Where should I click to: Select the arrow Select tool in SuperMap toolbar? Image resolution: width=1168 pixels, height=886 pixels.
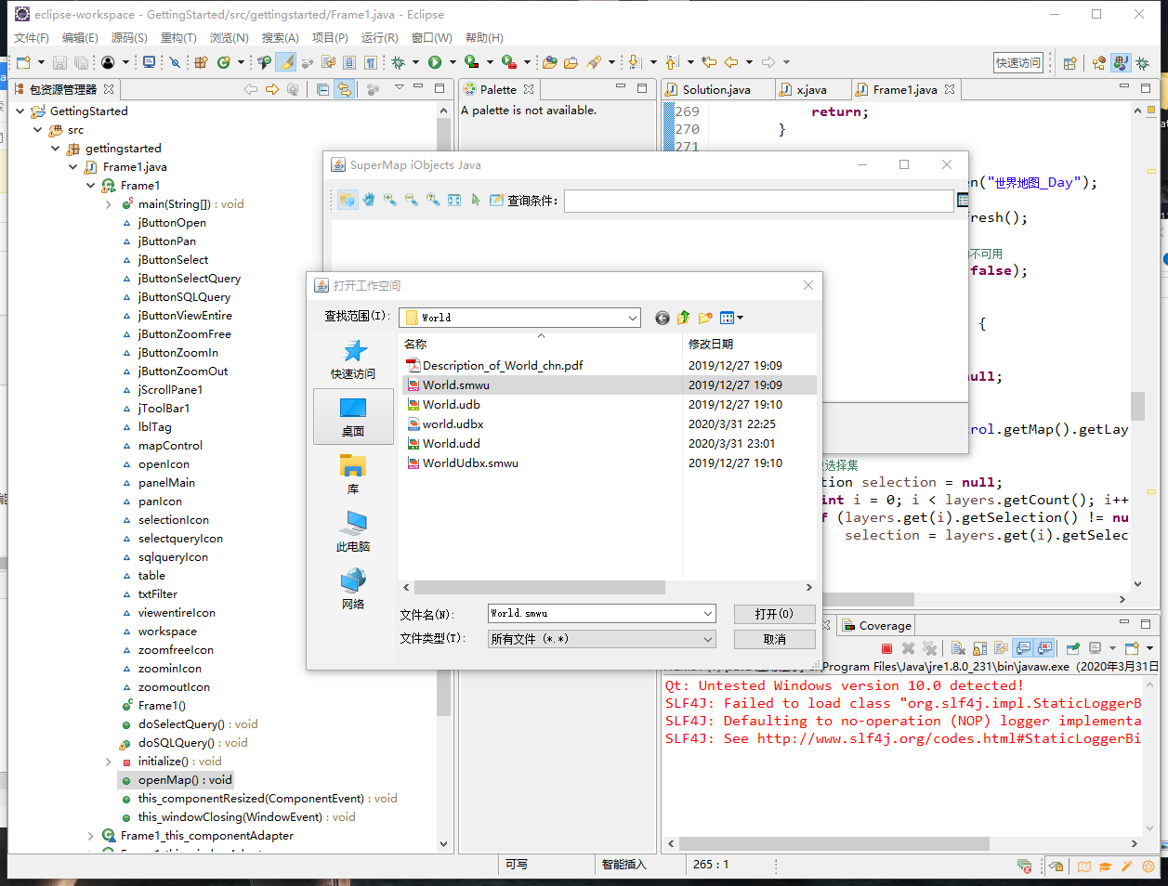pyautogui.click(x=476, y=200)
